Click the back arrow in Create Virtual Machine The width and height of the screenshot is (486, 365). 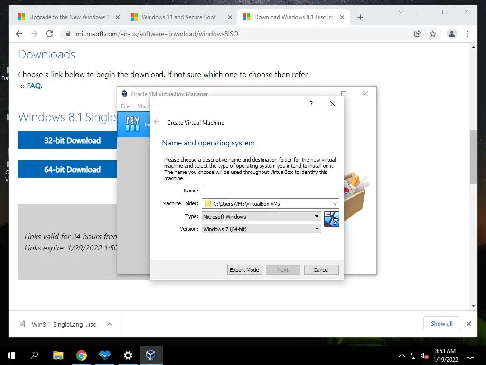(x=157, y=122)
